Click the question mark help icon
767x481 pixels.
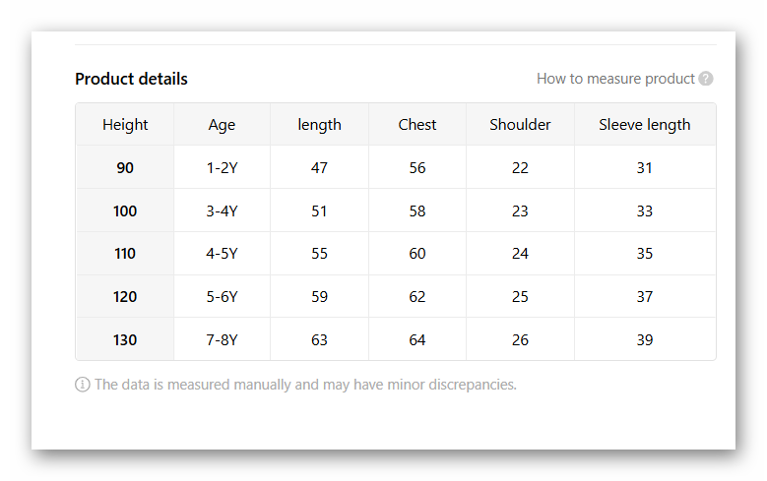pos(706,79)
